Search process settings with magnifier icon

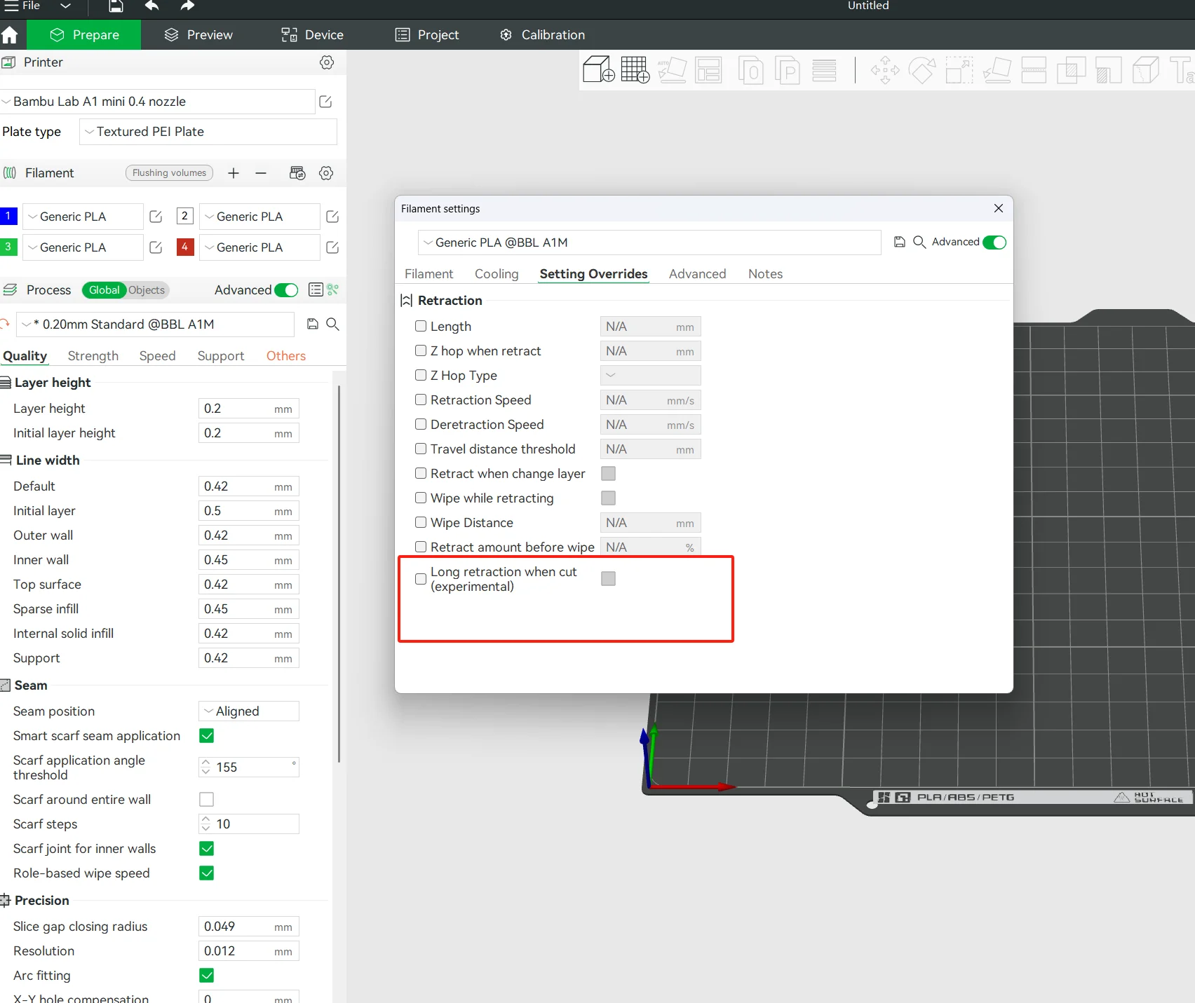(333, 324)
